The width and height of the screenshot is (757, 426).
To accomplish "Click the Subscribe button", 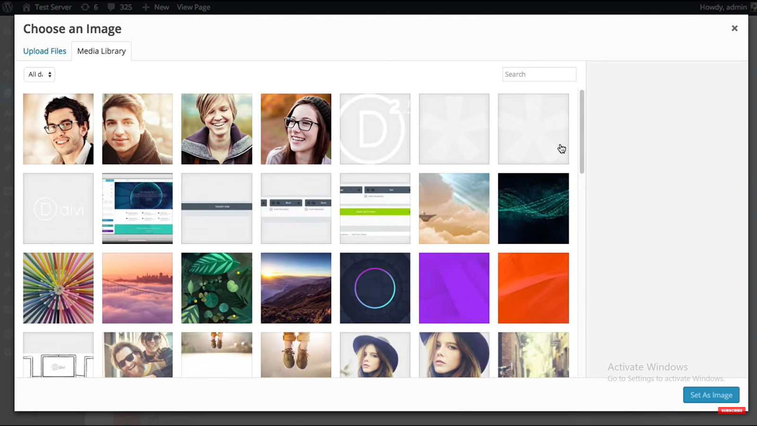I will 731,410.
